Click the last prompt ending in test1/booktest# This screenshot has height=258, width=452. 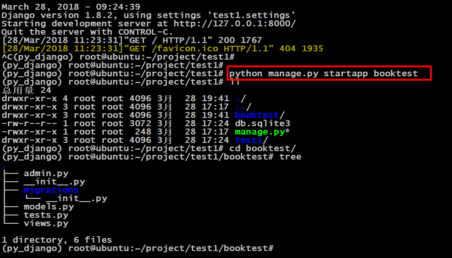138,248
